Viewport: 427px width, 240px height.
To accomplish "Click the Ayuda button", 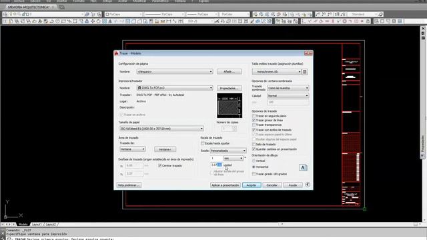I will (x=293, y=185).
